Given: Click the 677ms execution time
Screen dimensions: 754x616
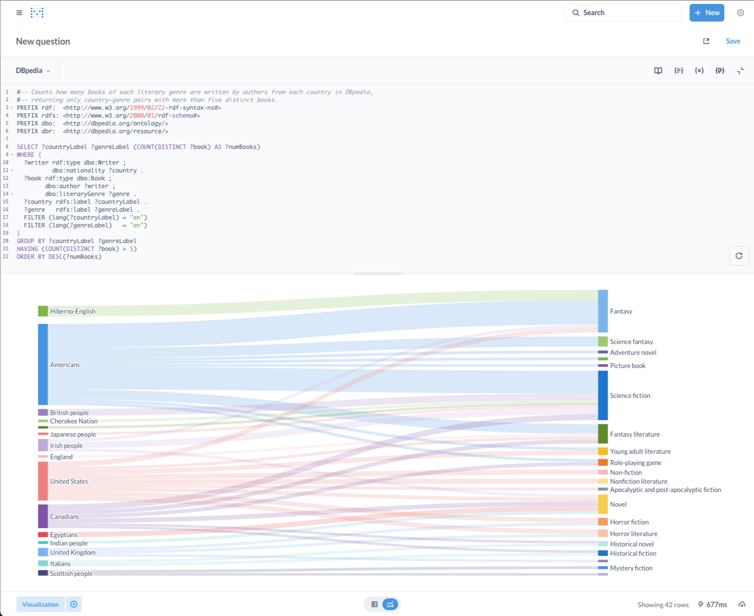Looking at the screenshot, I should coord(712,604).
